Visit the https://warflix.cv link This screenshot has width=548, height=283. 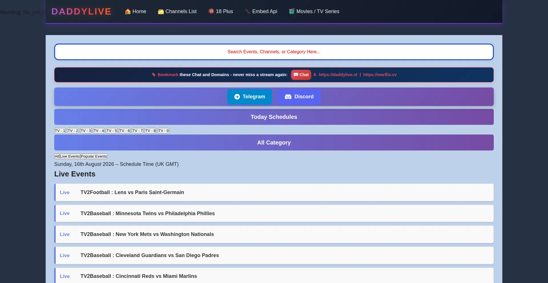coord(380,75)
